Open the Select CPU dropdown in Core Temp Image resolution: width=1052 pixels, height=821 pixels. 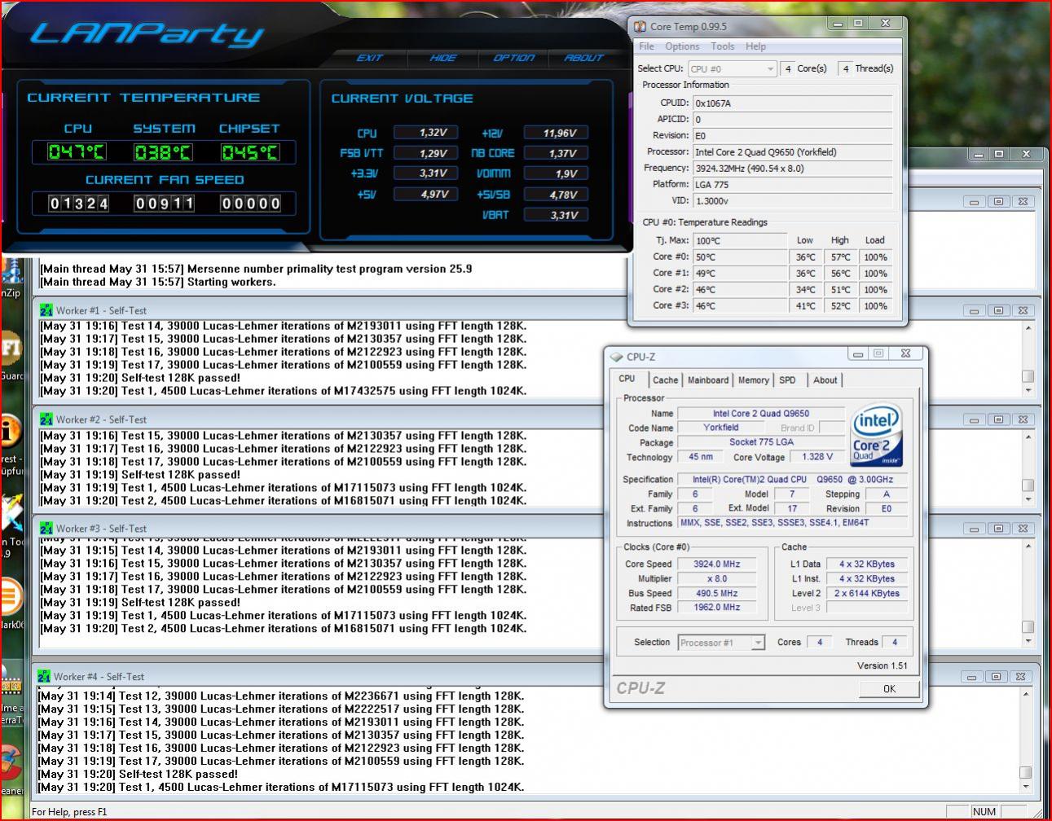point(732,69)
